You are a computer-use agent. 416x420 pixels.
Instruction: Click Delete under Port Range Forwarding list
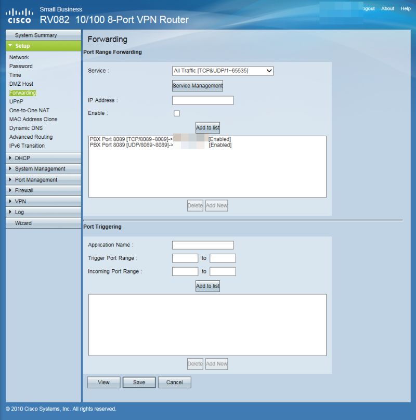click(195, 205)
